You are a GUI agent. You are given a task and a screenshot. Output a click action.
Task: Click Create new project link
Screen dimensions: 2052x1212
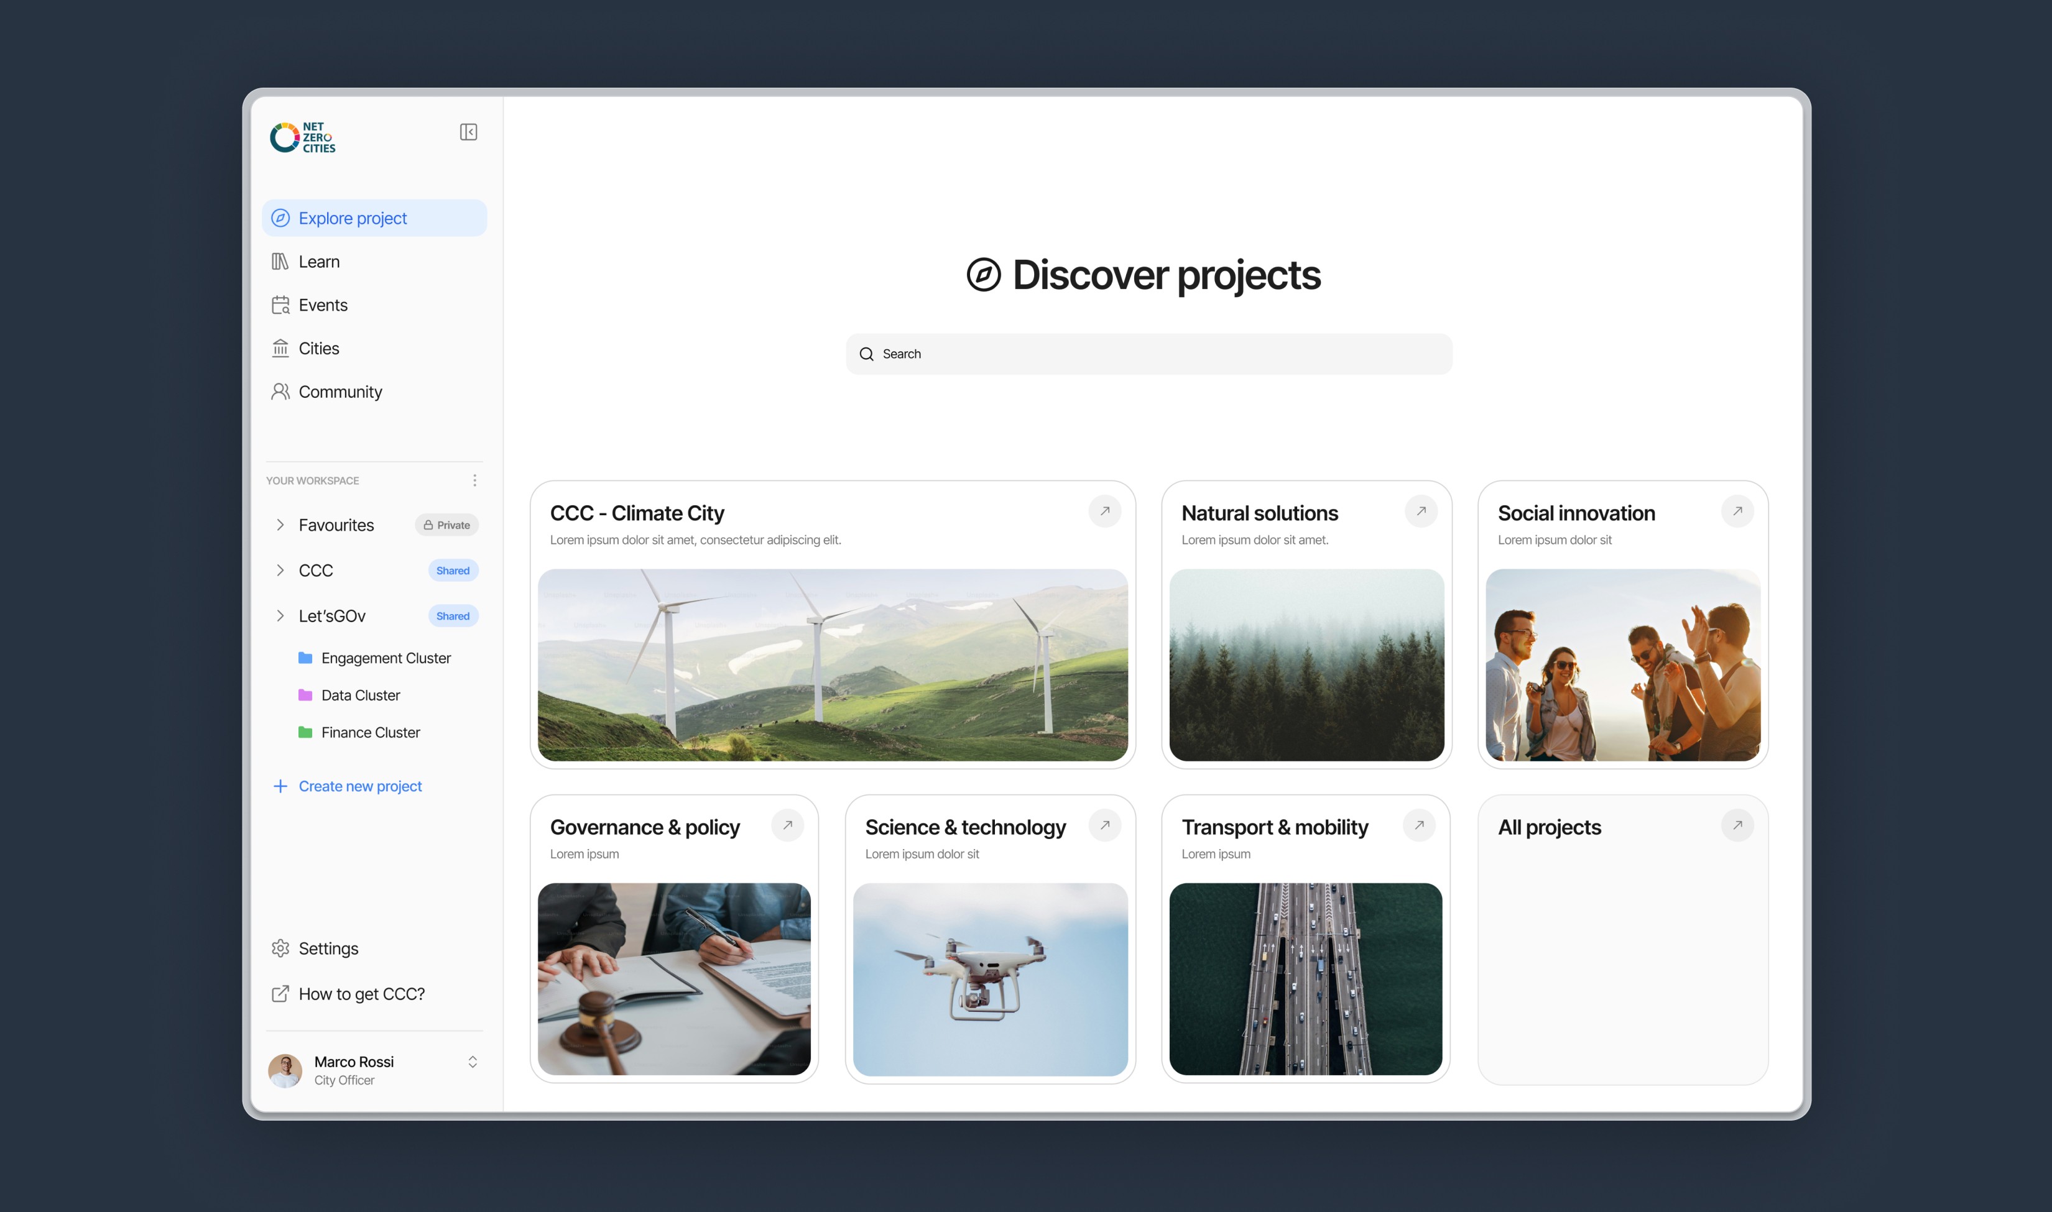pyautogui.click(x=359, y=786)
